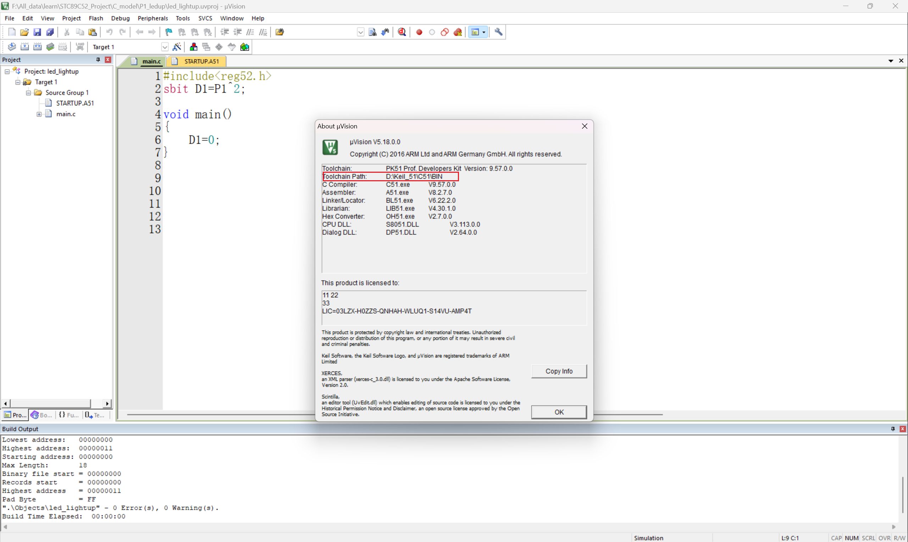Viewport: 908px width, 542px height.
Task: Click the Build target toolbar icon
Action: [24, 47]
